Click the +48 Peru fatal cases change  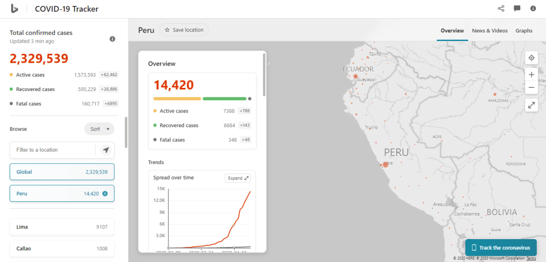[x=245, y=140]
